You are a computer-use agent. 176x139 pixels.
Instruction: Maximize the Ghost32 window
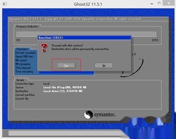(159, 3)
